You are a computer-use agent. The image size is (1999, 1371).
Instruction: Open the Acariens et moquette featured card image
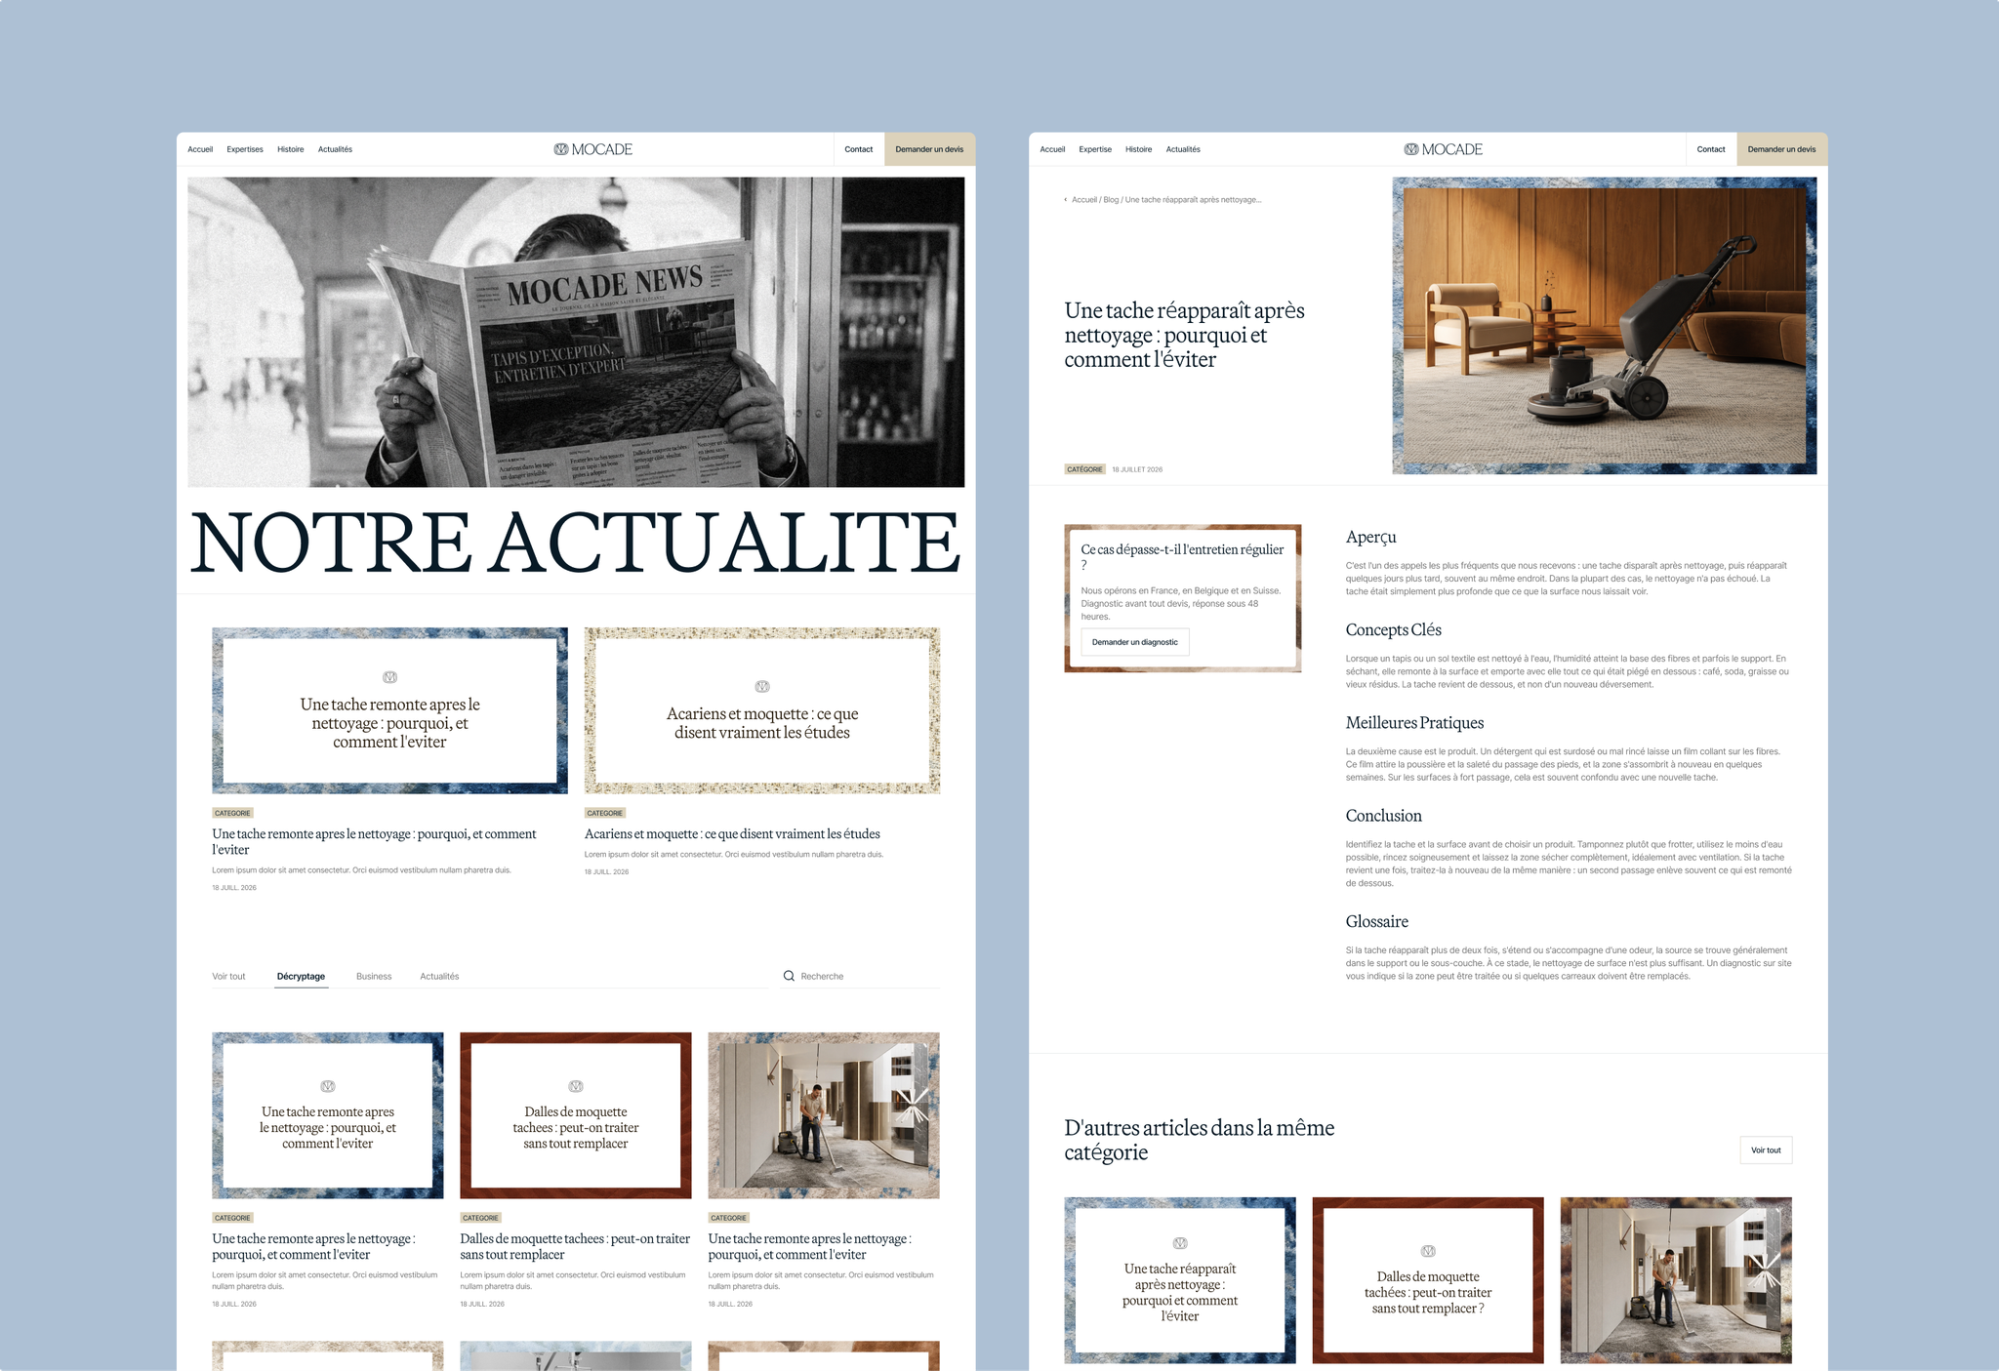pyautogui.click(x=762, y=710)
